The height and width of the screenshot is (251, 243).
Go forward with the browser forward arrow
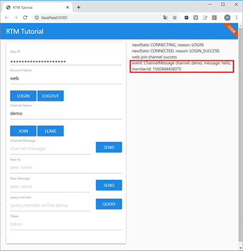[16, 18]
